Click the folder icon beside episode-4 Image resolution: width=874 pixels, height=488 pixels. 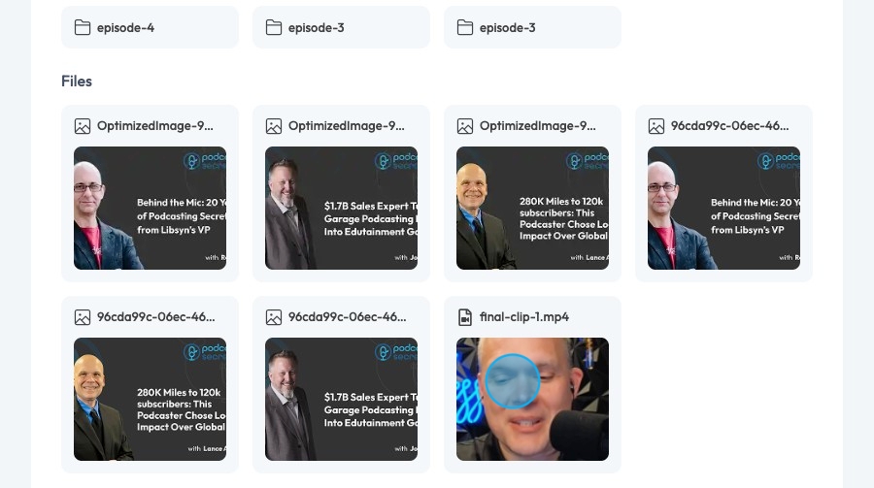pos(83,27)
